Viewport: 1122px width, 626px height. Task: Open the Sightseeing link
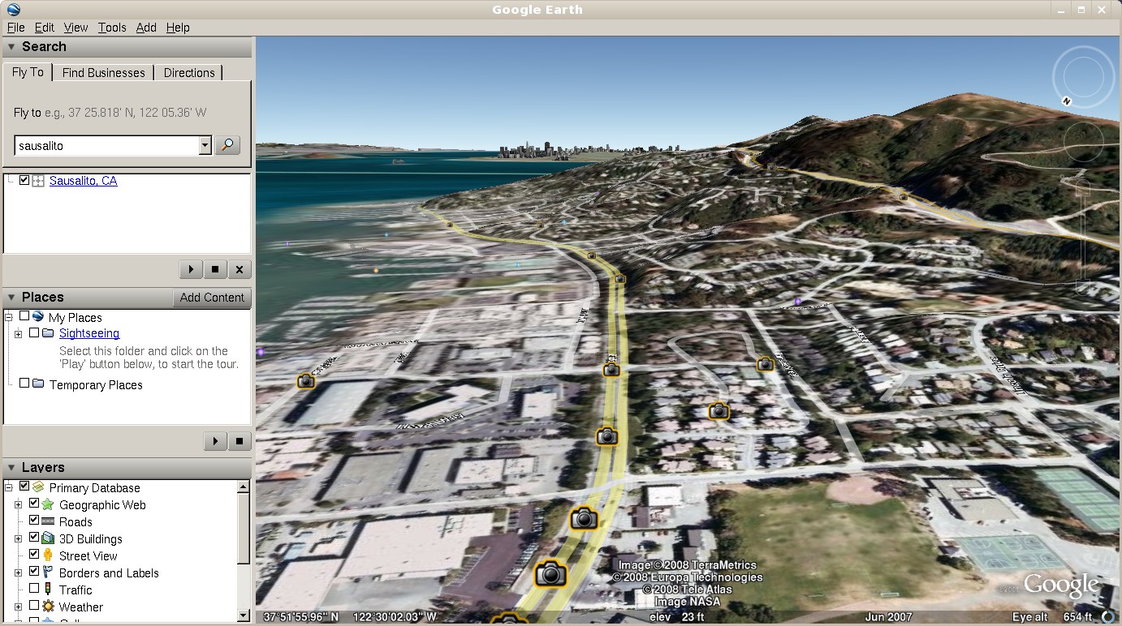coord(89,333)
